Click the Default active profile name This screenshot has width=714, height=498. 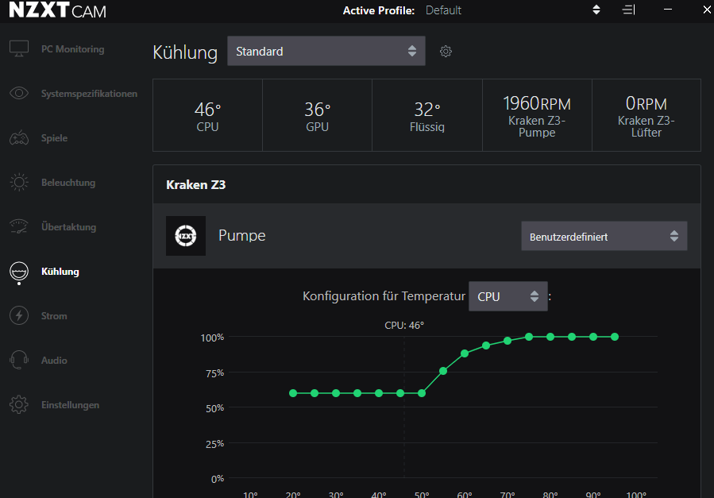(443, 10)
